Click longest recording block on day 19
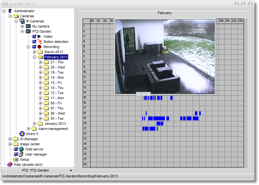259x185 pixels. tap(159, 118)
